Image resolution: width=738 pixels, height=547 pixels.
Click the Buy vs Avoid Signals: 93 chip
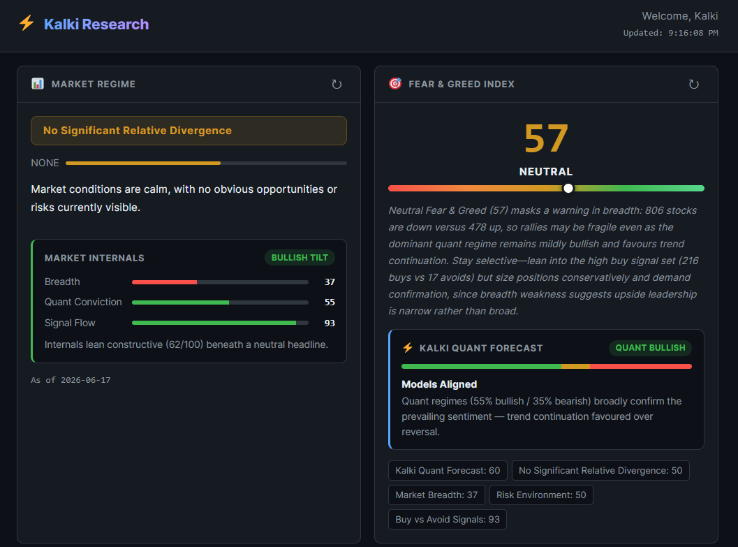tap(448, 519)
